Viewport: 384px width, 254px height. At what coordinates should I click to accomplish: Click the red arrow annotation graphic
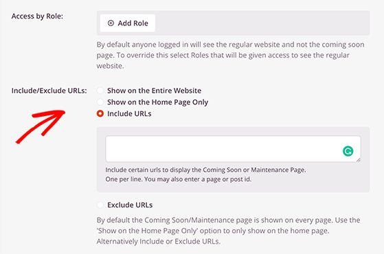pyautogui.click(x=41, y=126)
